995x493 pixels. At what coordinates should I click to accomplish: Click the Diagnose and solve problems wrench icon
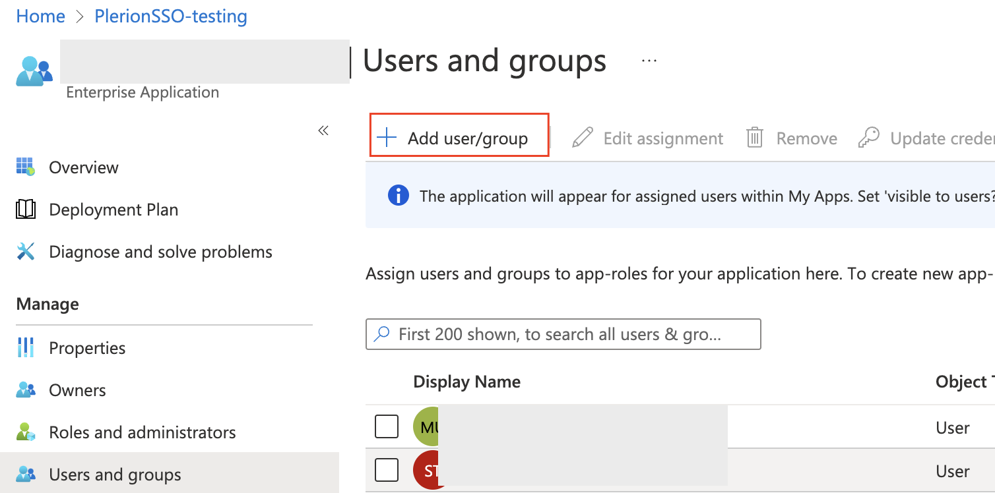click(26, 252)
